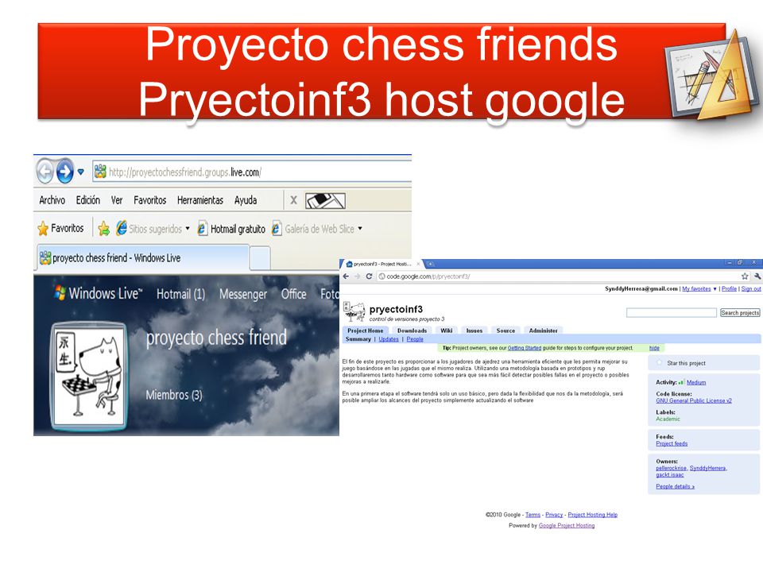This screenshot has height=572, width=763.
Task: Click the proyecto chess friend group title
Action: point(216,337)
